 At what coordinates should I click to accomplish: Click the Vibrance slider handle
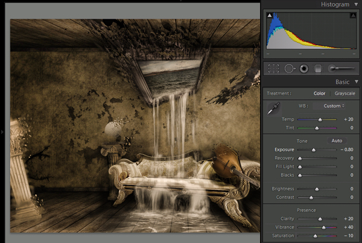click(324, 227)
